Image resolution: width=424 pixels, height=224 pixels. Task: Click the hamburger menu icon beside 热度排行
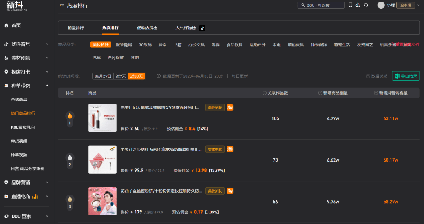pyautogui.click(x=62, y=5)
